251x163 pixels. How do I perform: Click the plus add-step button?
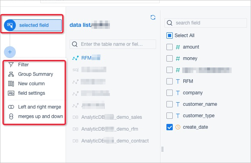pos(10,52)
